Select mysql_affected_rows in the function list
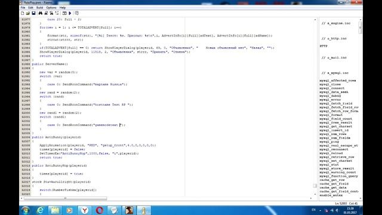Viewport: 382px width, 215px height. tap(338, 81)
